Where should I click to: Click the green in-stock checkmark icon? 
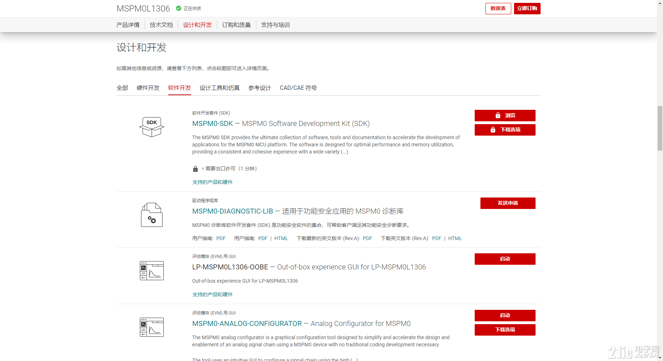(178, 8)
